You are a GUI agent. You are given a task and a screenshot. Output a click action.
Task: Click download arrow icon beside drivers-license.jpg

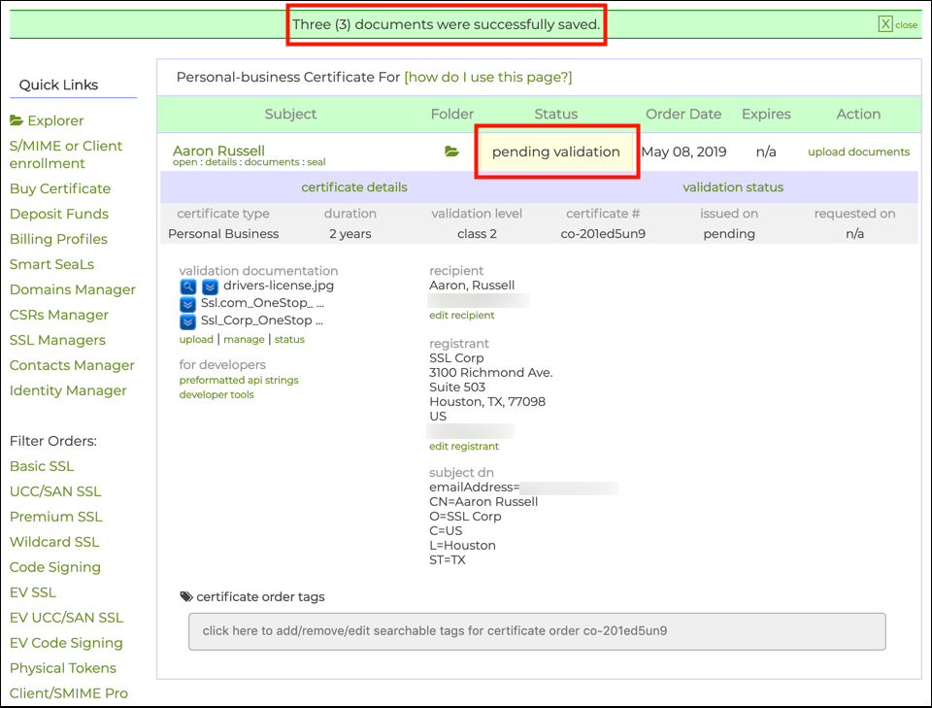point(210,287)
